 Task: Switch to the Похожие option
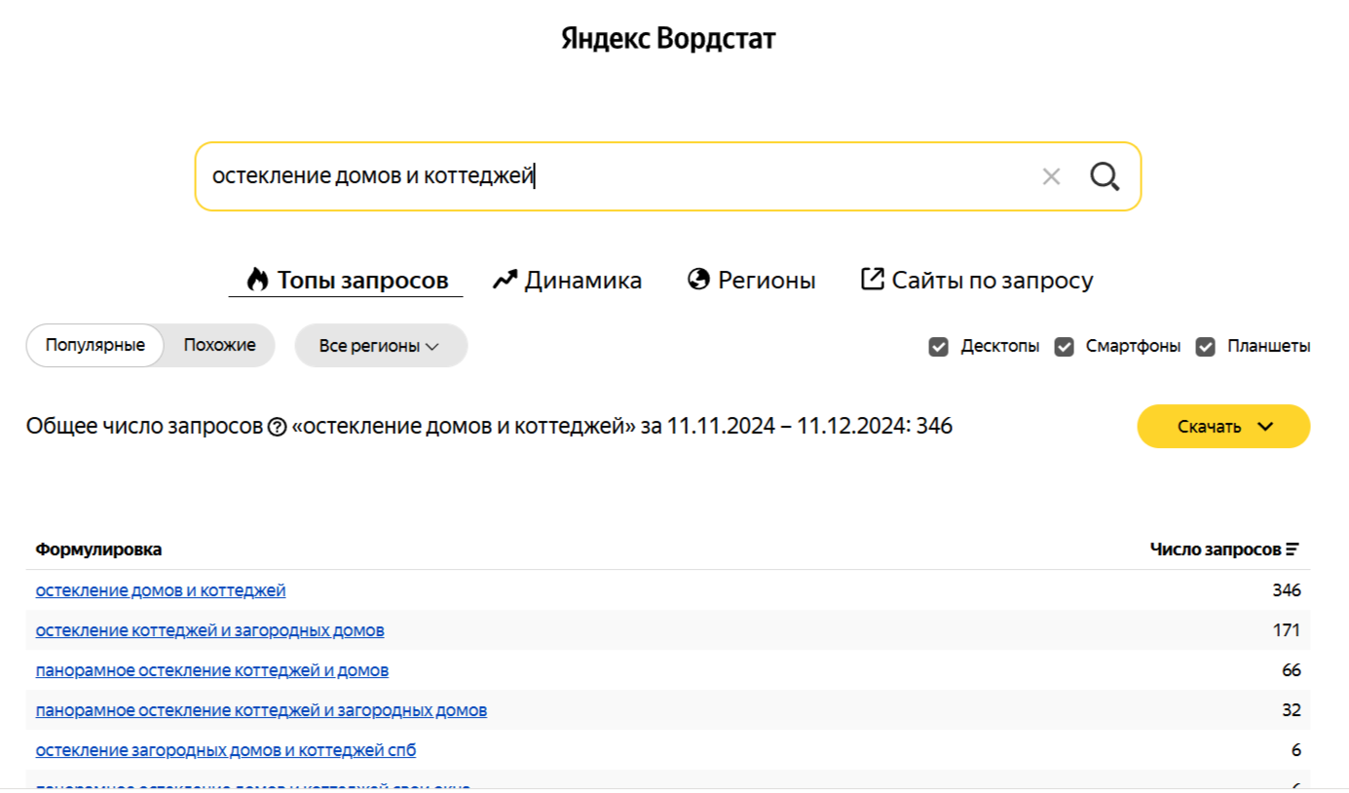(219, 345)
